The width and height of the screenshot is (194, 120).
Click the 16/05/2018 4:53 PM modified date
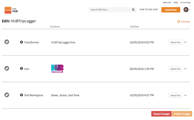tap(142, 42)
